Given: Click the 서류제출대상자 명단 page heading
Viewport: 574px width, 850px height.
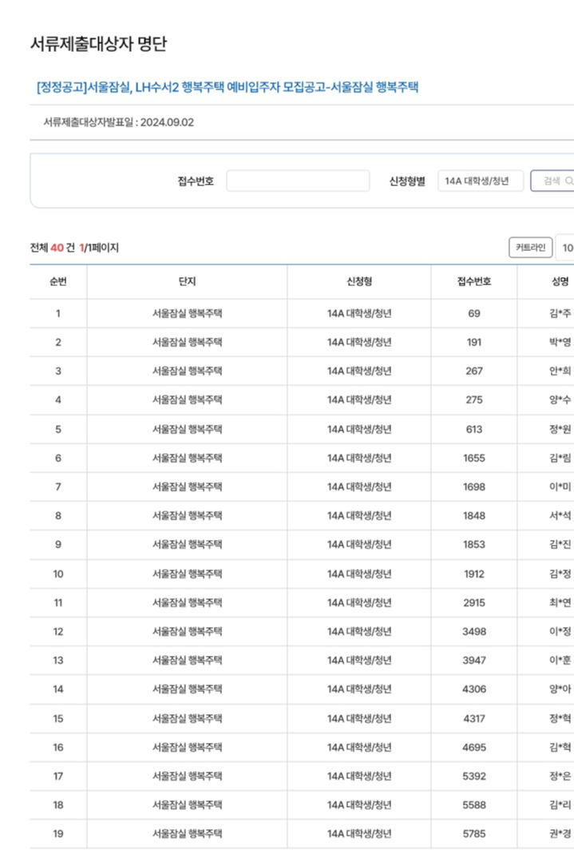Looking at the screenshot, I should pos(98,44).
